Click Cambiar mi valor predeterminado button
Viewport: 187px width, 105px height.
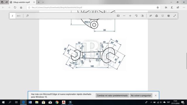[x=112, y=95]
